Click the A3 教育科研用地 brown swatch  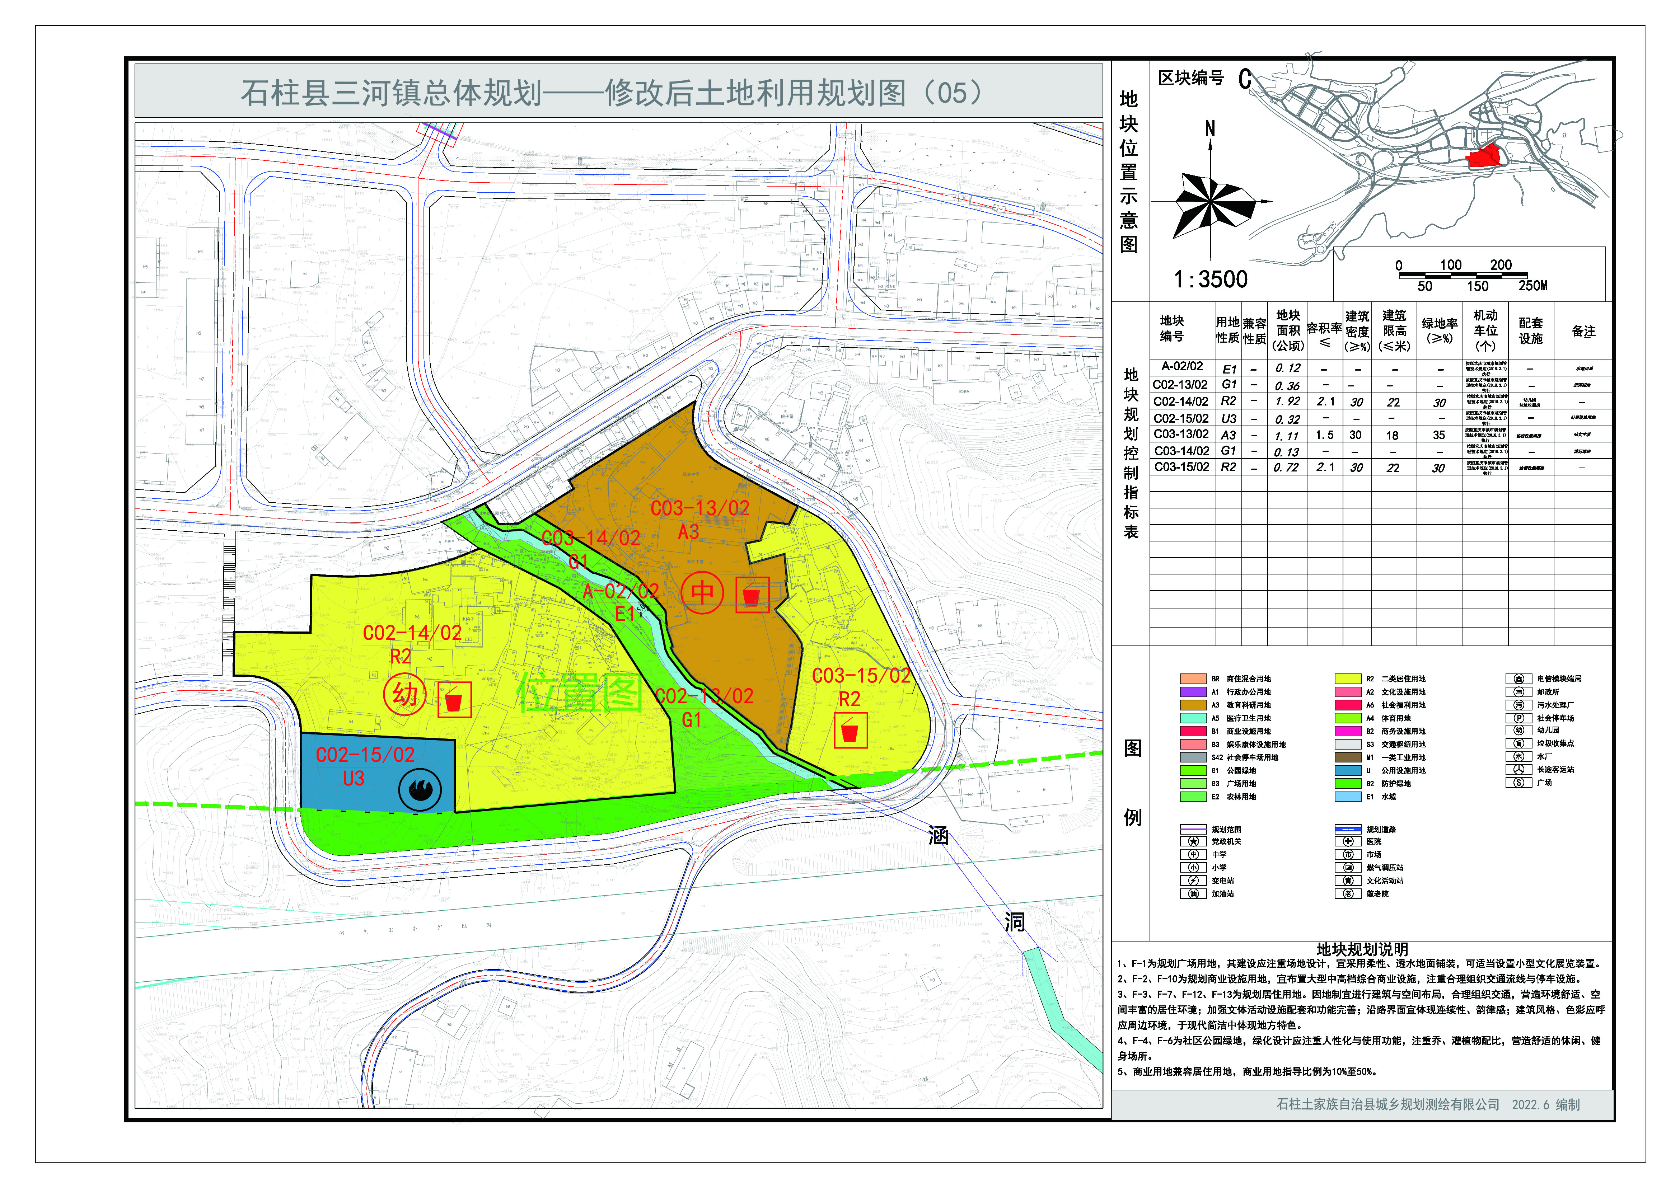(1193, 705)
